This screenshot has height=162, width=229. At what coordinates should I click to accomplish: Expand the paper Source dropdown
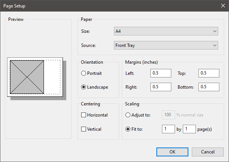pos(166,45)
